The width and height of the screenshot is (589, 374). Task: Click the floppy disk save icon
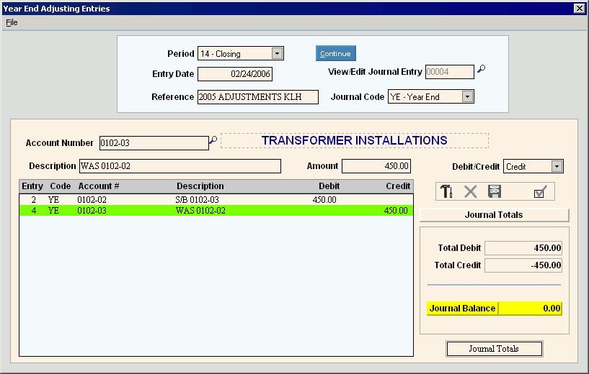(495, 191)
